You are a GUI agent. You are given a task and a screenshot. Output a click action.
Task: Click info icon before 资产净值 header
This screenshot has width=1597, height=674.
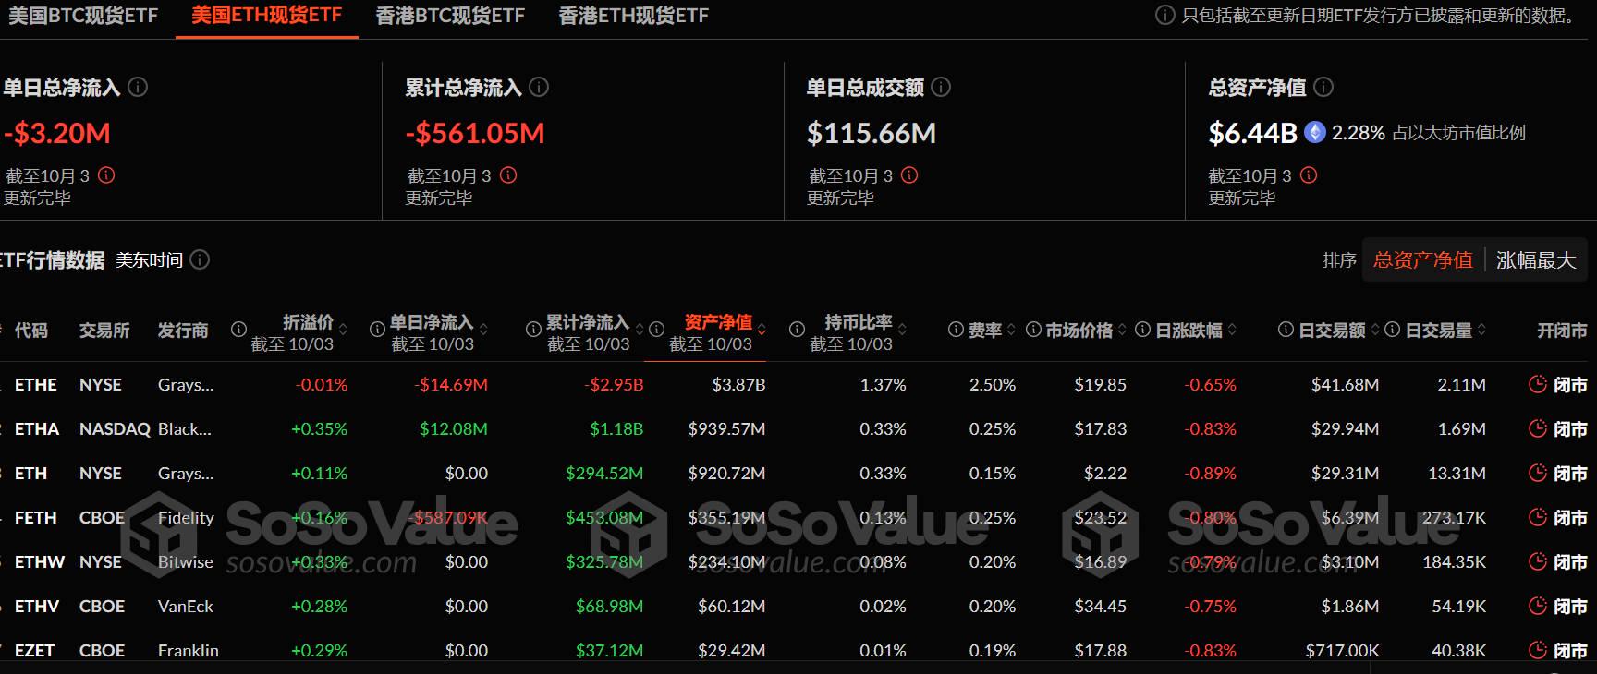click(656, 330)
